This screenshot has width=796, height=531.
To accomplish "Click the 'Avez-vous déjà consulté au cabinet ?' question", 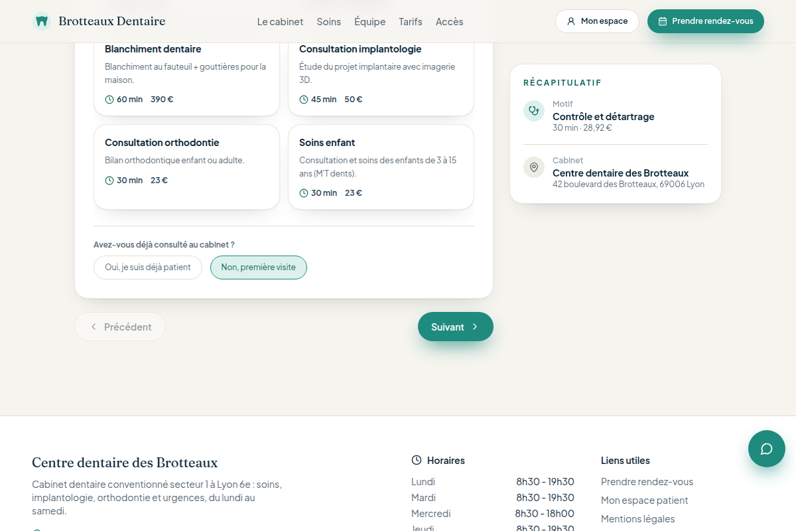I will click(164, 245).
